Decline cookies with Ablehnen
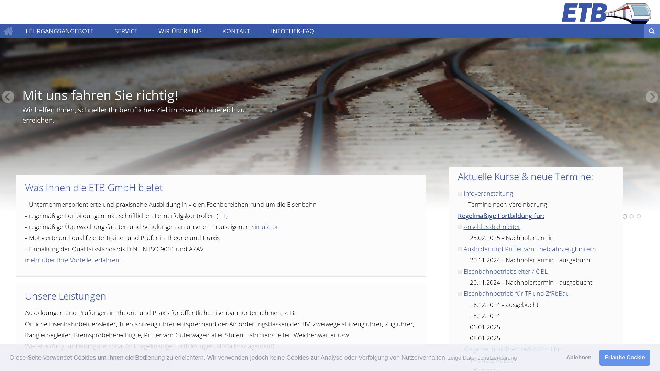The height and width of the screenshot is (371, 660). pos(579,358)
